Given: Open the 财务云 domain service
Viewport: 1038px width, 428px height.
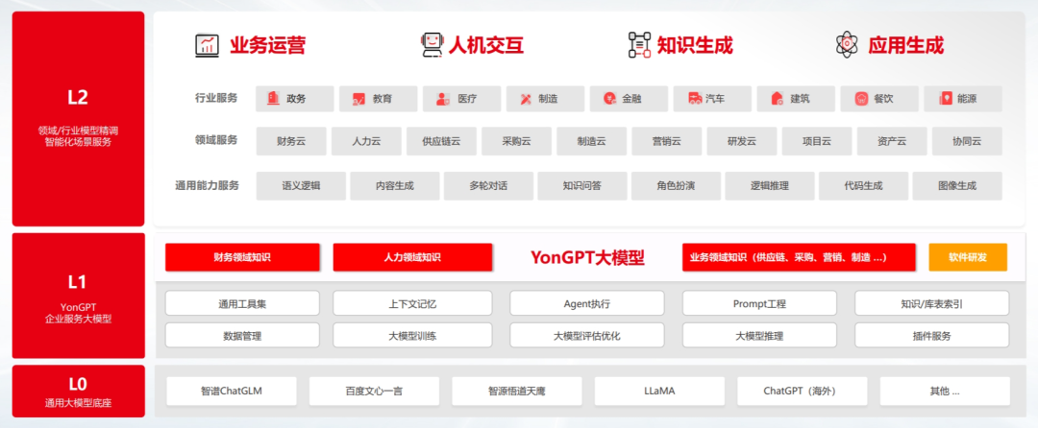Looking at the screenshot, I should pyautogui.click(x=291, y=142).
